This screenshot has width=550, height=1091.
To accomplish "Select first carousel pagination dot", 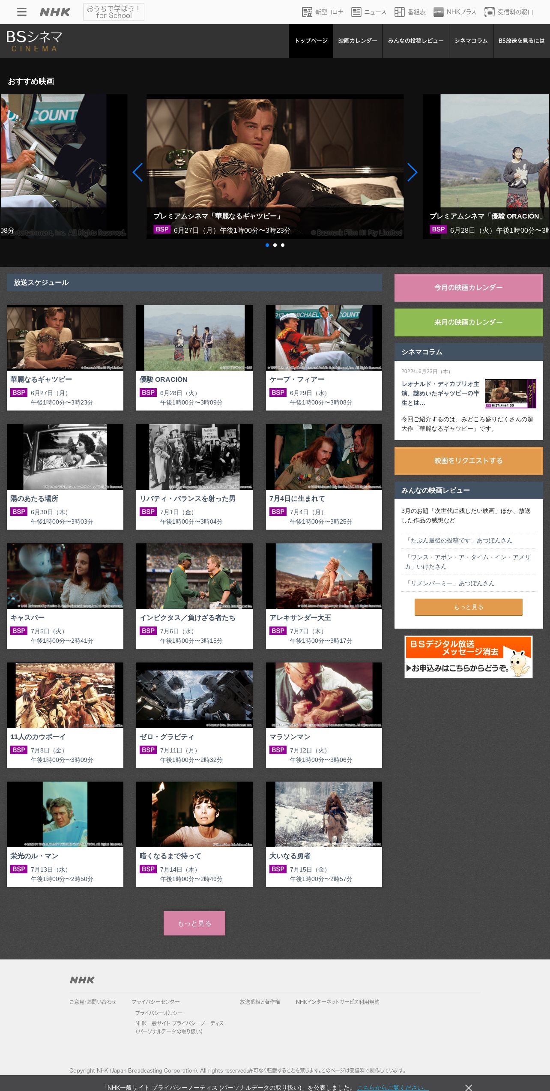I will coord(267,245).
